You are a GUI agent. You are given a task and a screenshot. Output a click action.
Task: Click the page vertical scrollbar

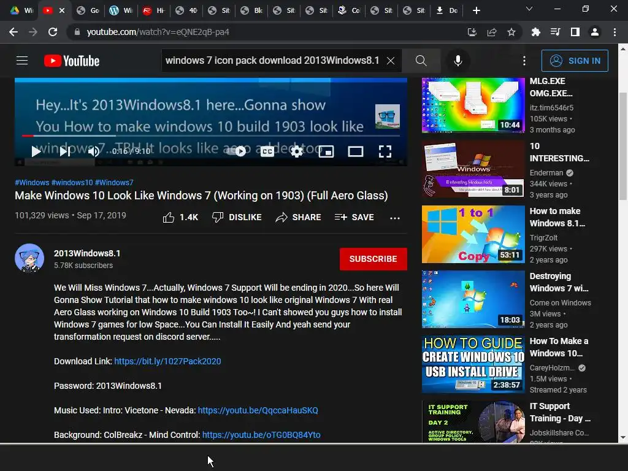tap(623, 146)
